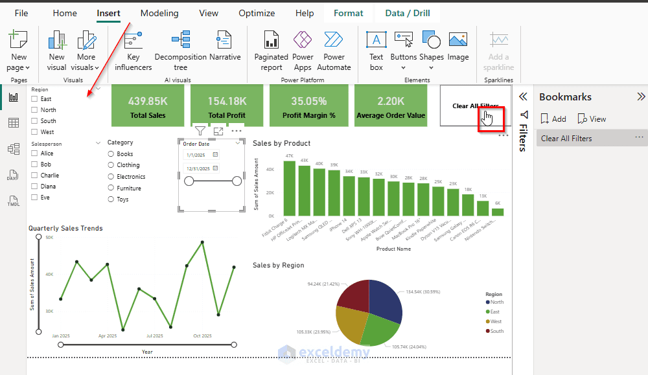Expand the Filters pane with double chevron
648x375 pixels.
[523, 97]
